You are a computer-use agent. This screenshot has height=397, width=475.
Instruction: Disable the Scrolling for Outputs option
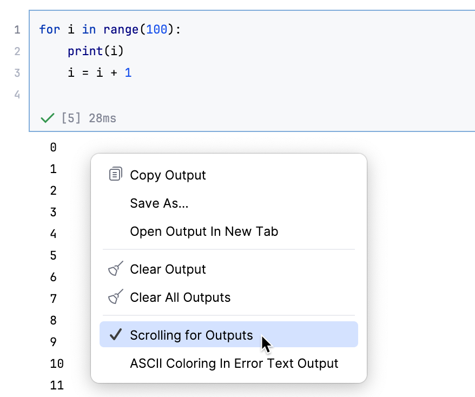pos(191,335)
